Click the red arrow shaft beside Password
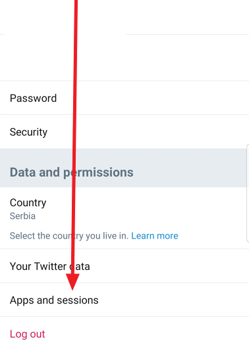Viewport: 249px width, 345px height. pos(75,98)
